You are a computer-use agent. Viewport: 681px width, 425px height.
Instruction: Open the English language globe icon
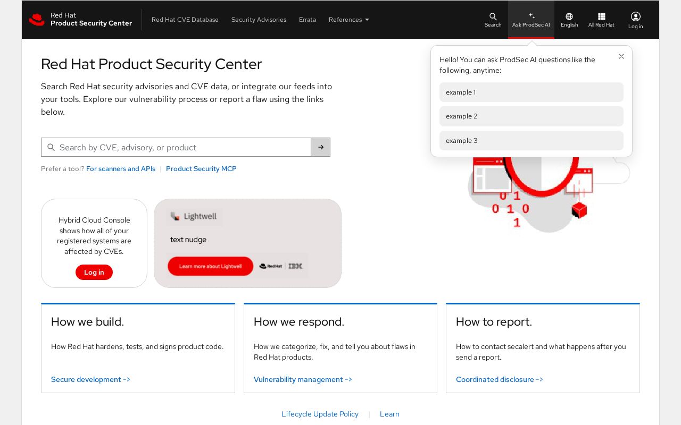click(x=569, y=16)
